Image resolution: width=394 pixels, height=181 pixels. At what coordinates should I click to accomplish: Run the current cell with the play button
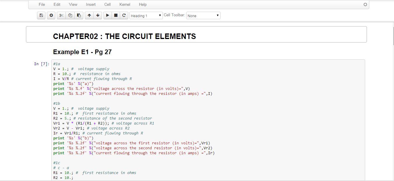pos(108,15)
